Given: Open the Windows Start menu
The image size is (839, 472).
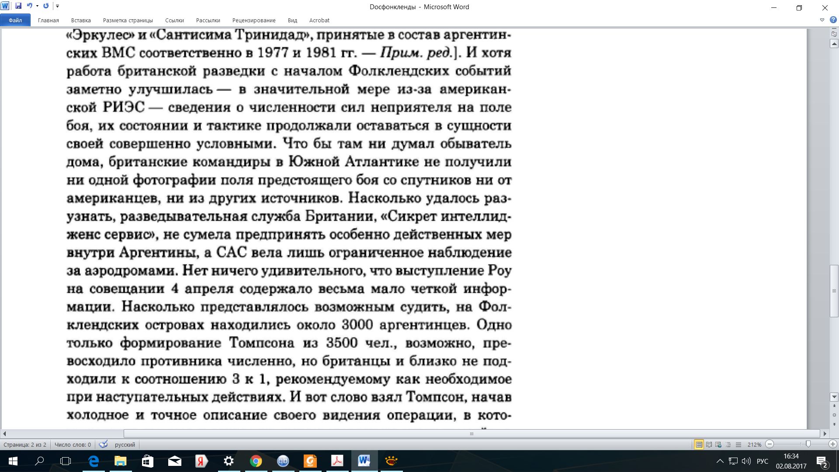Looking at the screenshot, I should 13,461.
